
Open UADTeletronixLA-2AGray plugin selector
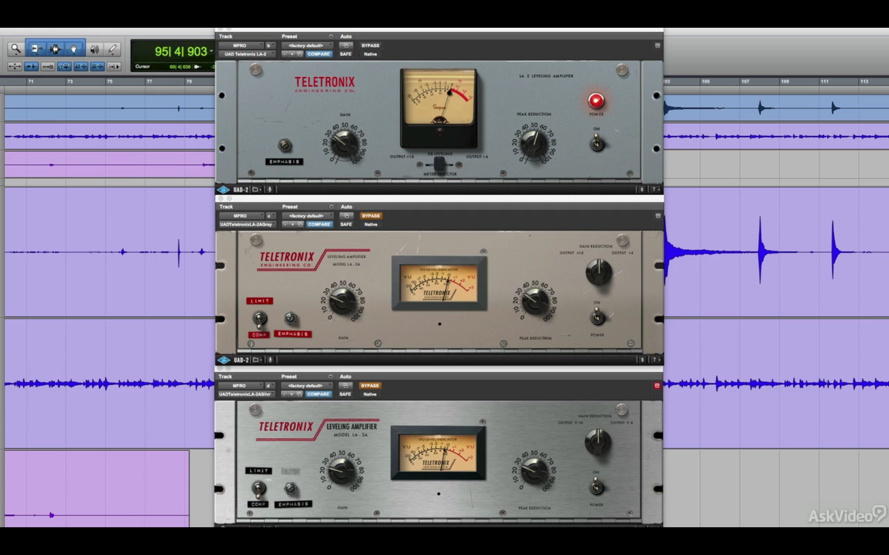tap(247, 224)
